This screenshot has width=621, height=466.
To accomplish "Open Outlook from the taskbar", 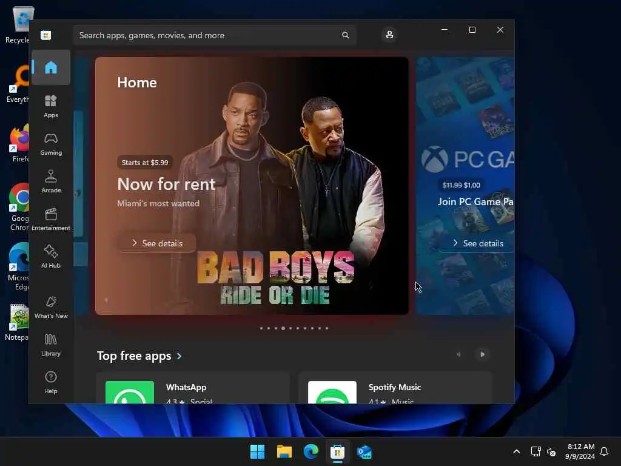I will click(364, 451).
